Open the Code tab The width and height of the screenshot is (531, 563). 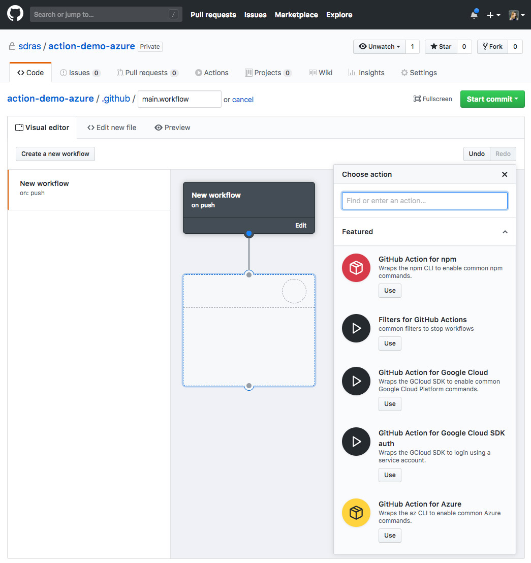click(30, 73)
